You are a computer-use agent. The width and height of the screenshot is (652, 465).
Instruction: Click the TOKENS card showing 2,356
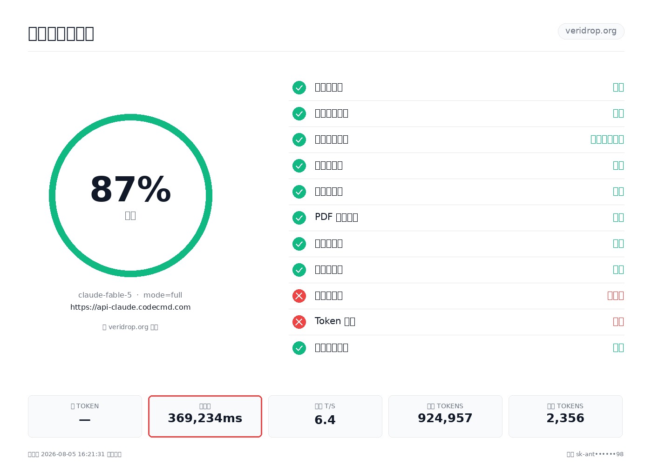(565, 416)
